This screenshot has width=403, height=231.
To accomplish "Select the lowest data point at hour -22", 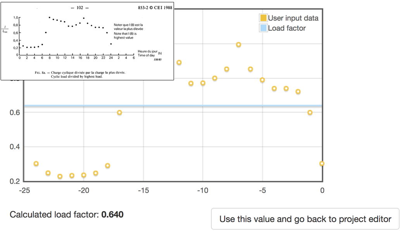I will (x=60, y=177).
